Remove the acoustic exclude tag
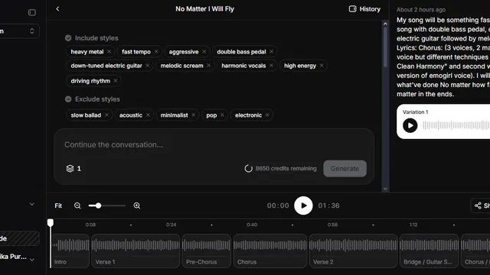Image resolution: width=490 pixels, height=275 pixels. (148, 115)
